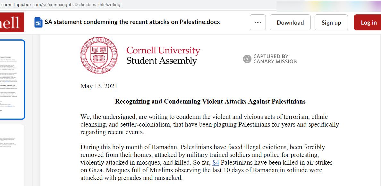Open the "84" hyperlink in the paragraph
Viewport: 381px width, 186px height.
point(216,162)
